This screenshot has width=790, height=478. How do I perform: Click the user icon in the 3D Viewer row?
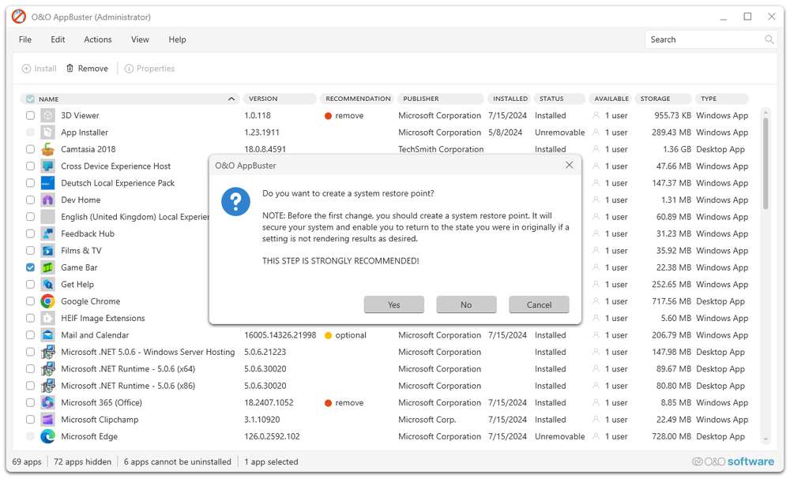pos(596,116)
